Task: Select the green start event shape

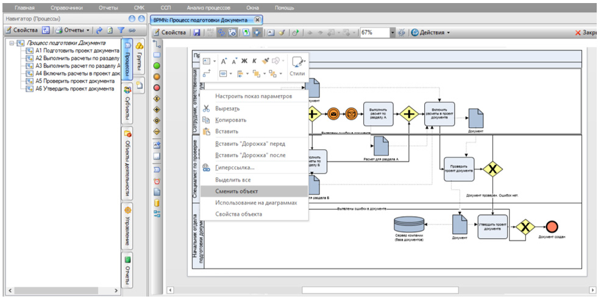Action: (x=156, y=66)
